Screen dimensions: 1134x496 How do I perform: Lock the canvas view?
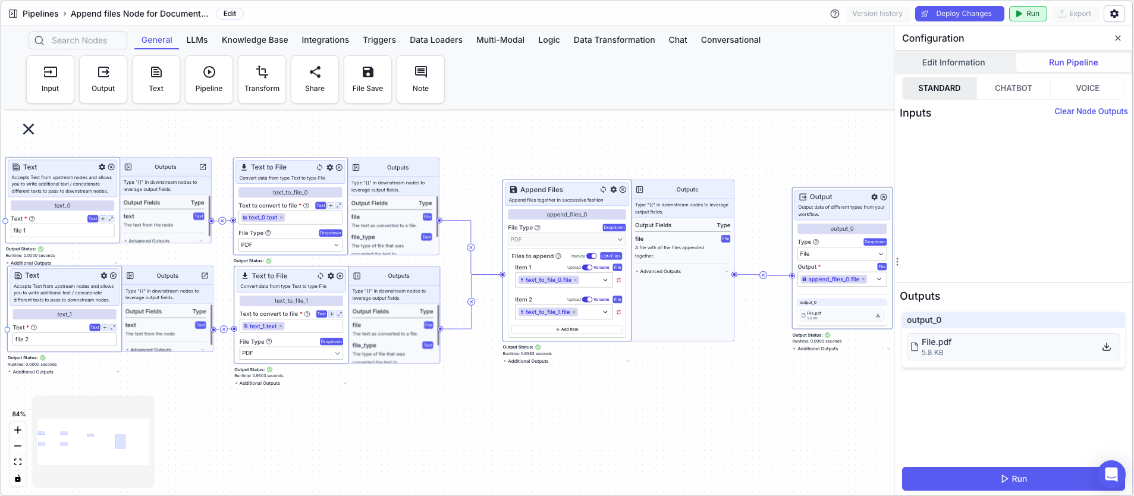(18, 478)
